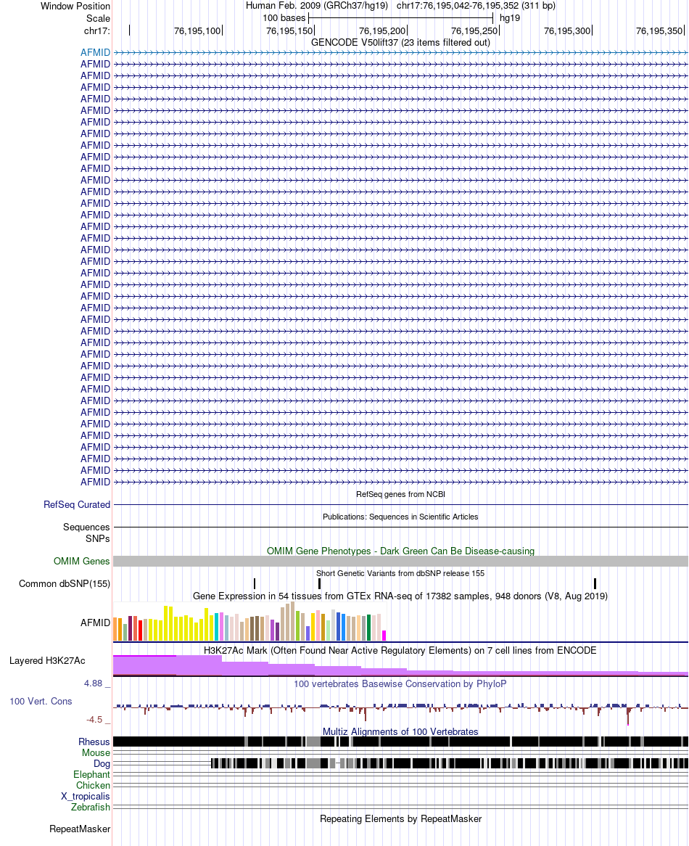Image resolution: width=689 pixels, height=846 pixels.
Task: Click the Scale label
Action: click(x=98, y=18)
